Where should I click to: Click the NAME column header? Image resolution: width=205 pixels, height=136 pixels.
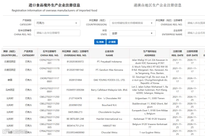tap(109, 53)
